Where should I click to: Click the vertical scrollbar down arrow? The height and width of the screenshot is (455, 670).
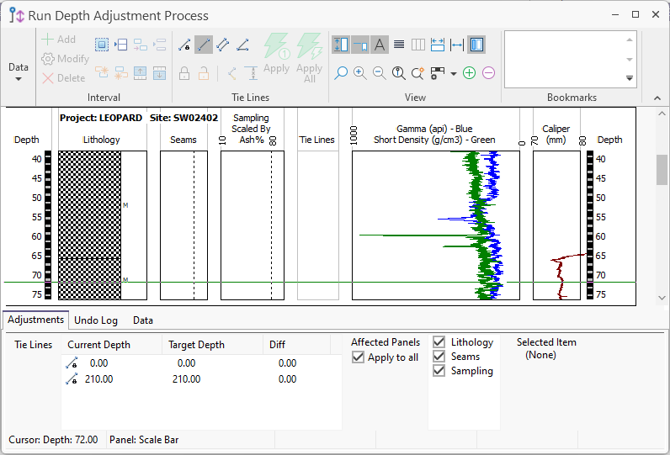662,298
